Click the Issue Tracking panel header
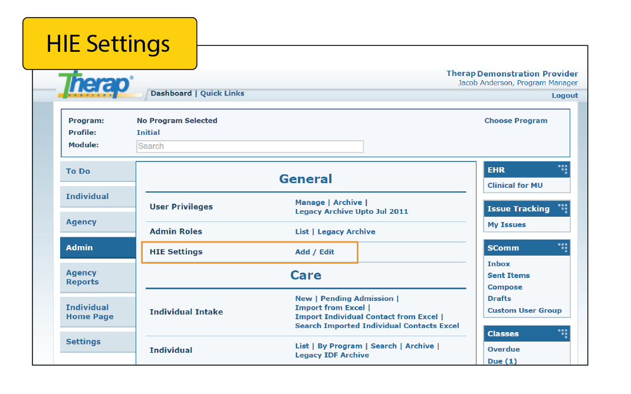This screenshot has height=394, width=631. click(527, 208)
